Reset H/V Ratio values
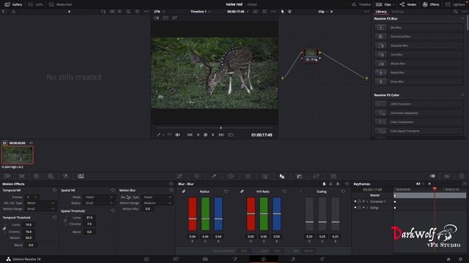This screenshot has height=263, width=469. coord(284,191)
